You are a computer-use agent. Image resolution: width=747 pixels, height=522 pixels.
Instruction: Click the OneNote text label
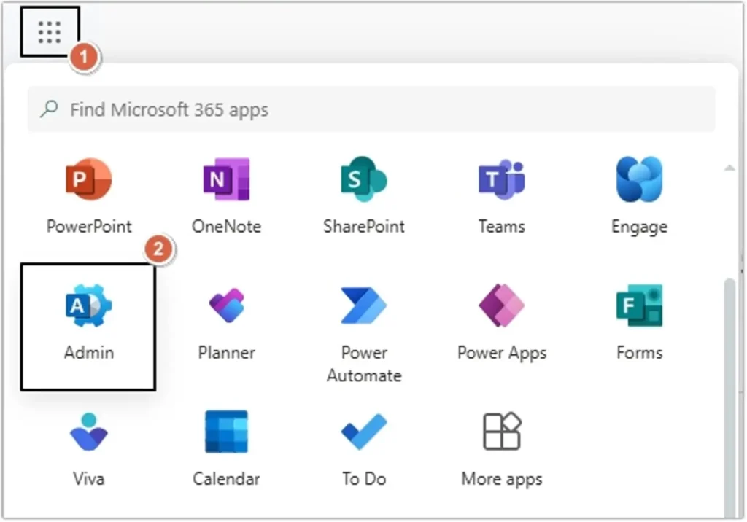[x=226, y=227]
